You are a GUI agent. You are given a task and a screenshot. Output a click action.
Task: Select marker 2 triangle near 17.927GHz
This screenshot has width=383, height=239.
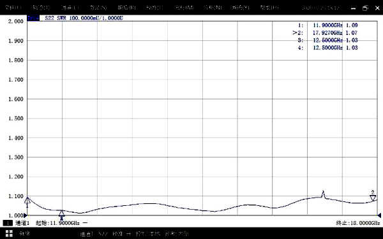[373, 198]
